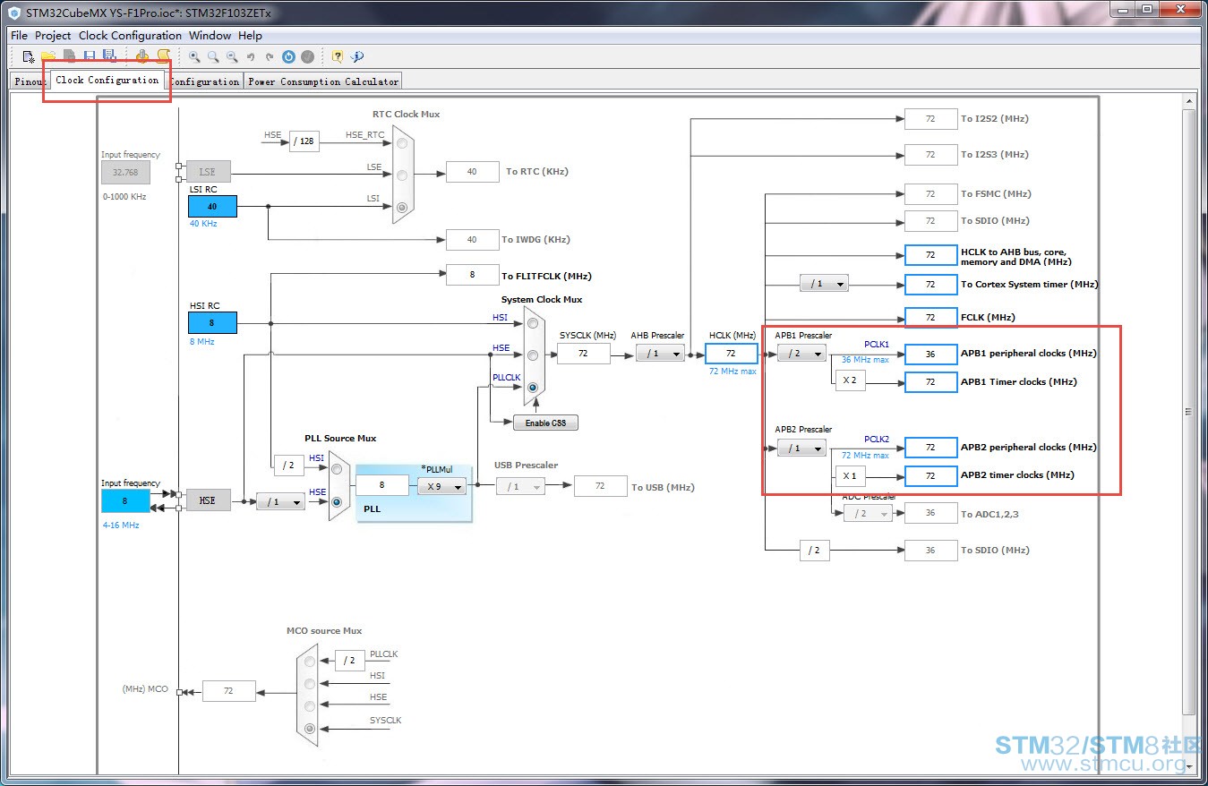The width and height of the screenshot is (1208, 786).
Task: Click the Generate Report scroll icon
Action: (164, 56)
